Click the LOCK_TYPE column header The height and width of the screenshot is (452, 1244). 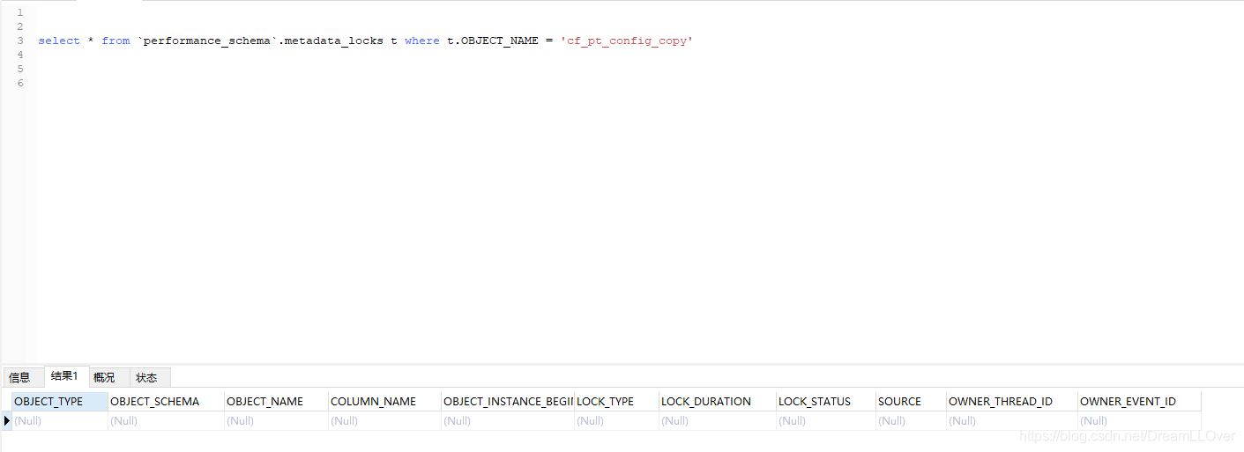tap(616, 401)
